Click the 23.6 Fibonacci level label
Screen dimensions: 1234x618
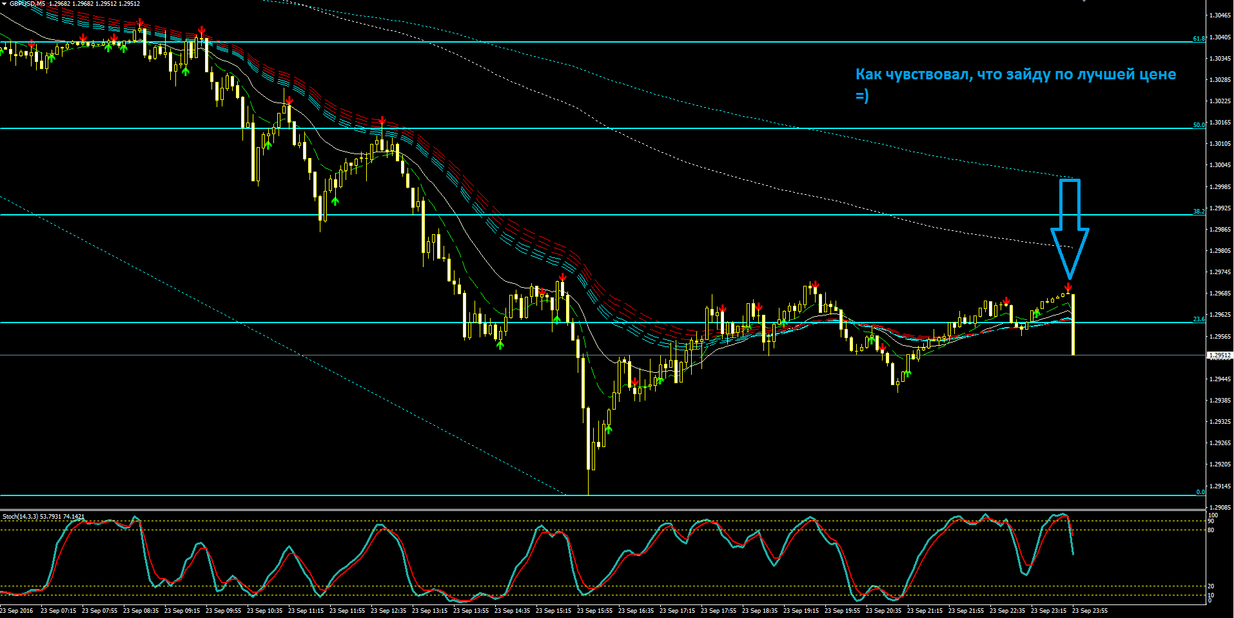click(1199, 319)
